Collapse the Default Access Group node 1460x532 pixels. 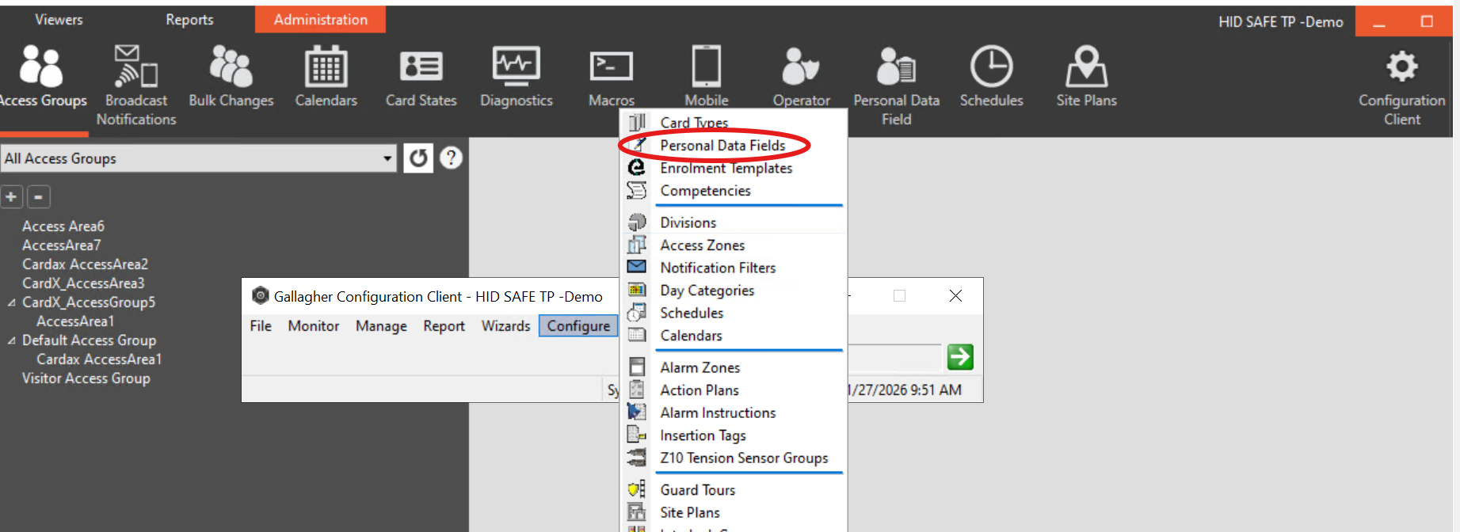click(x=11, y=340)
